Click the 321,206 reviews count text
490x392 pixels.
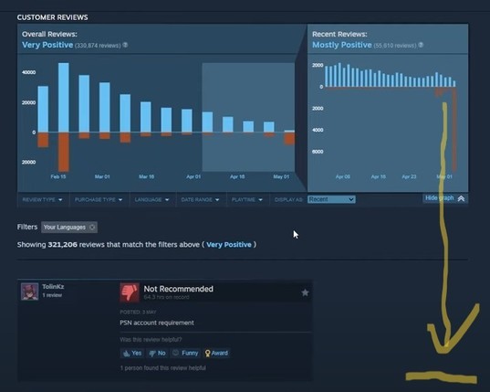62,245
